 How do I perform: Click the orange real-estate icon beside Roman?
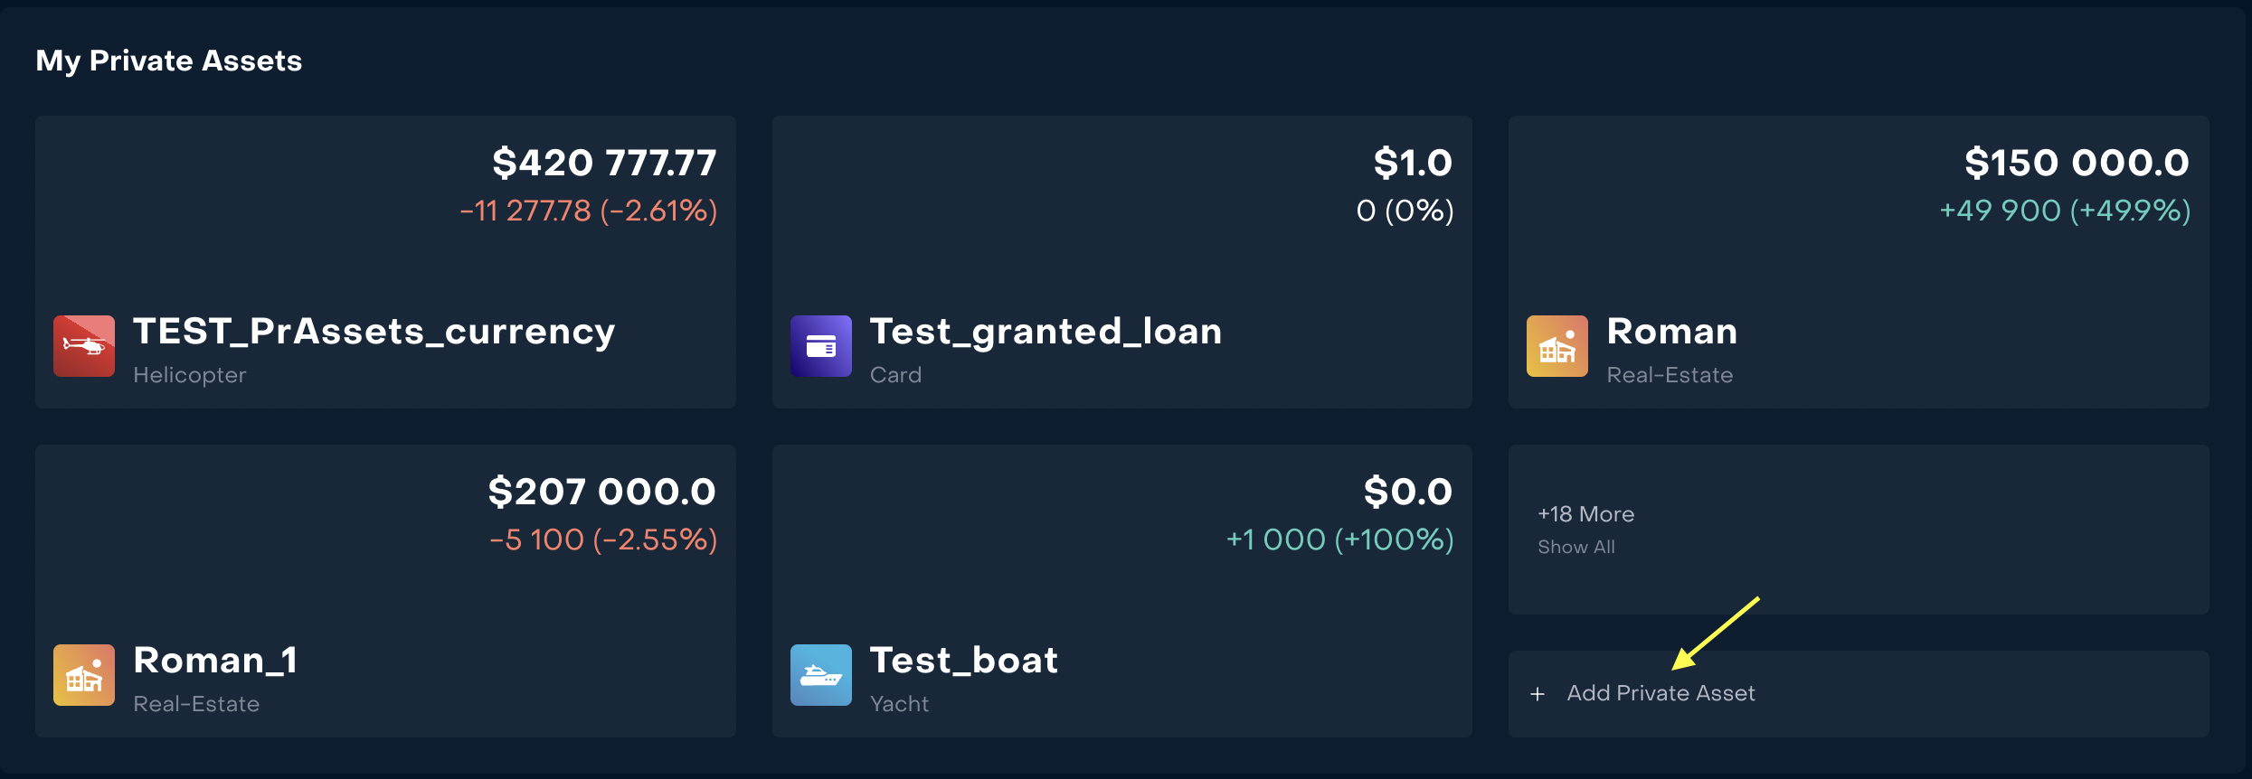(1557, 346)
